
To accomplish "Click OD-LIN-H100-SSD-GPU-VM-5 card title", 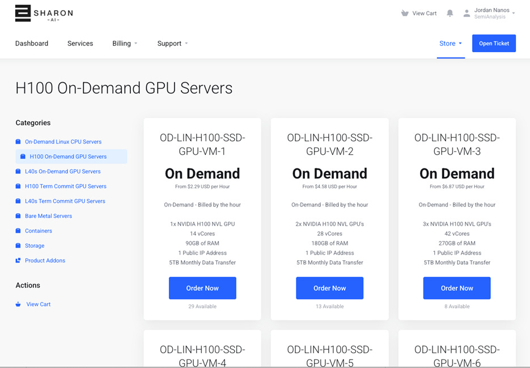I will (x=329, y=356).
